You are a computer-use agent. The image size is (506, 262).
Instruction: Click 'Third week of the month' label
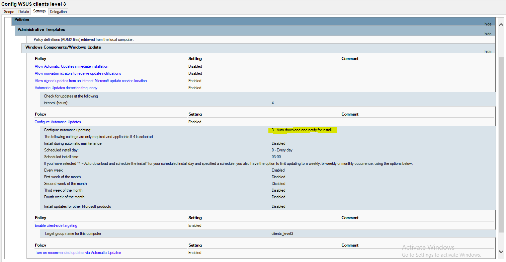(x=63, y=190)
